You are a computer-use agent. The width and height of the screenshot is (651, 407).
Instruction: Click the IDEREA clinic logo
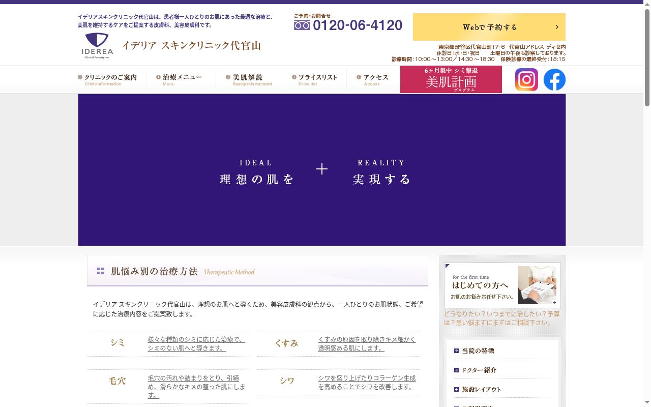pyautogui.click(x=97, y=46)
